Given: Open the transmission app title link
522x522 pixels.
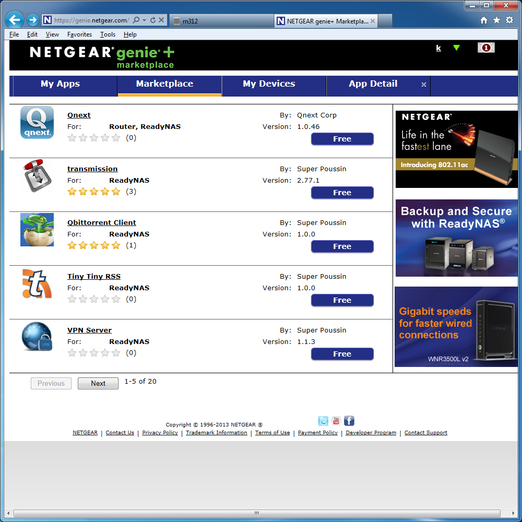Looking at the screenshot, I should point(92,169).
